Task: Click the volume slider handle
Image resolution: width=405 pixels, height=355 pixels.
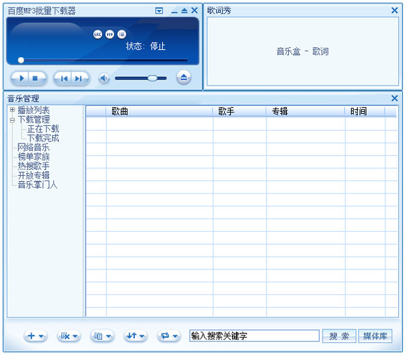Action: pyautogui.click(x=153, y=78)
